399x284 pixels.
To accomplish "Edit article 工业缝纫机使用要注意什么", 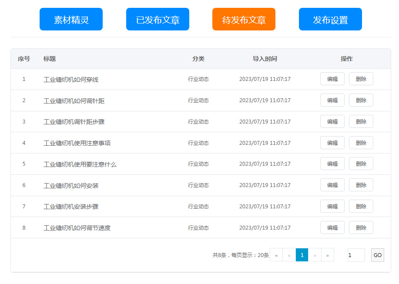I will click(332, 164).
